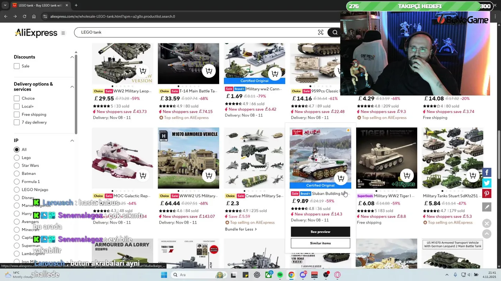Collapse Delivery options & services section

click(72, 87)
